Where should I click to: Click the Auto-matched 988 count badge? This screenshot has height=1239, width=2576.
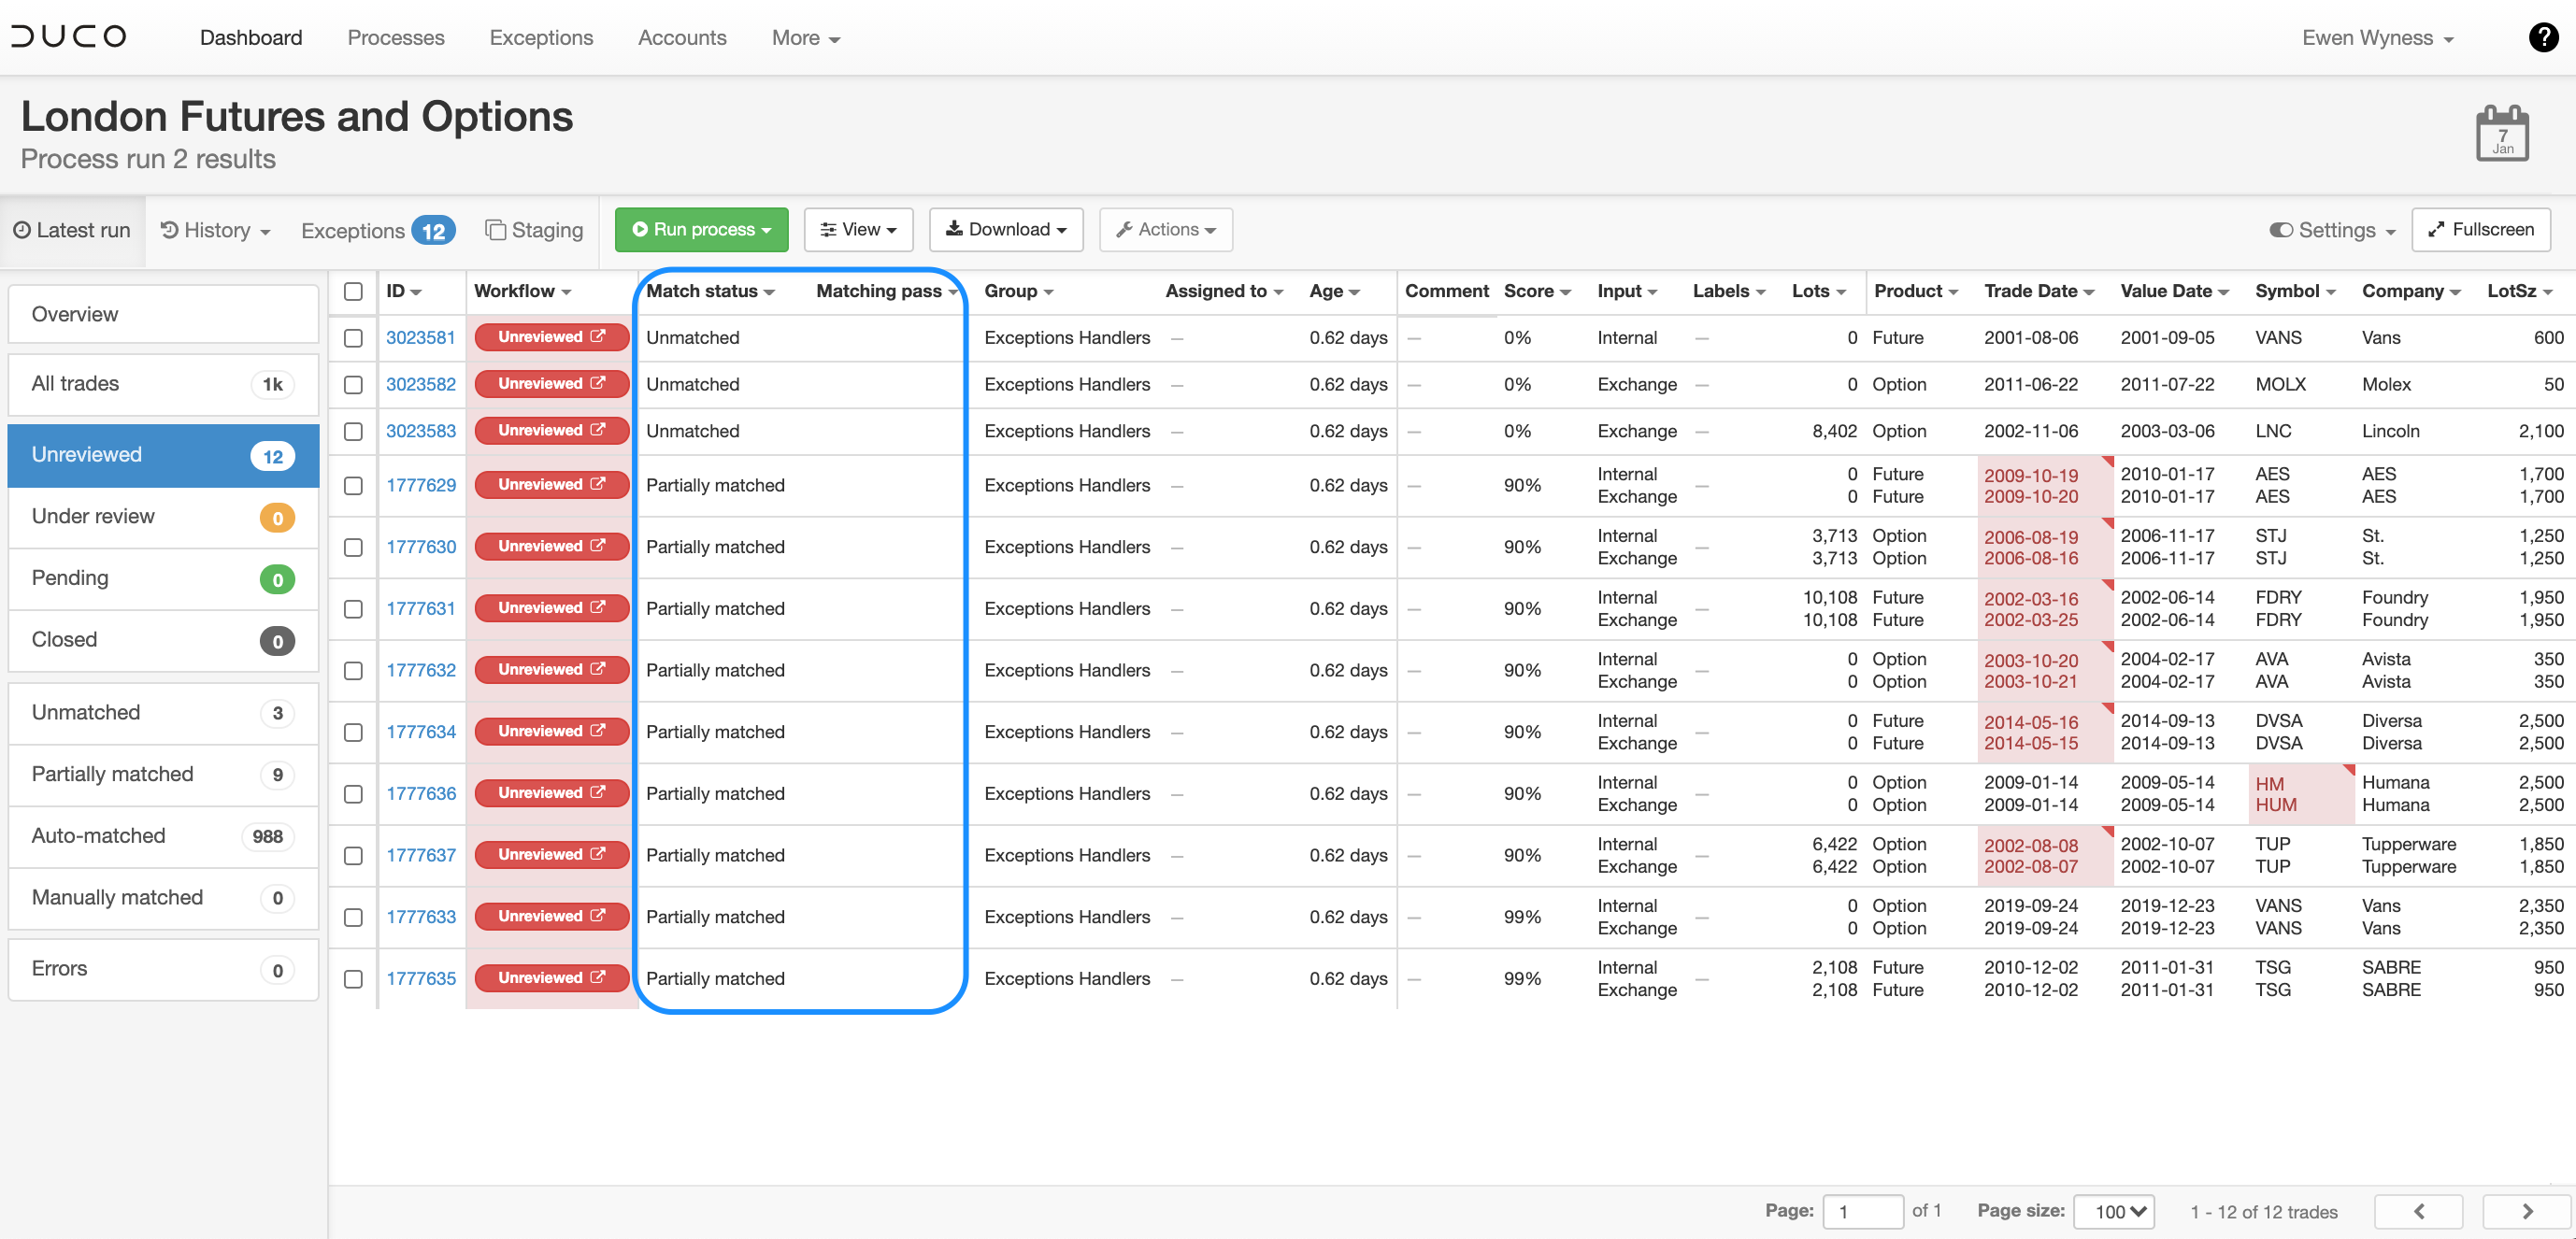click(268, 837)
